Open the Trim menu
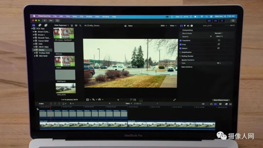 coord(68,16)
